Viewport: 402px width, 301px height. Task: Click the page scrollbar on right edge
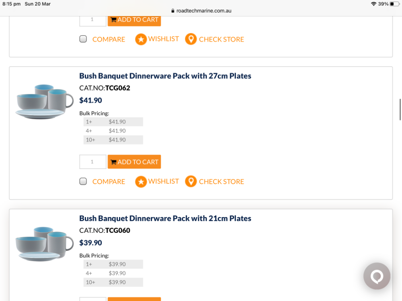pyautogui.click(x=400, y=109)
